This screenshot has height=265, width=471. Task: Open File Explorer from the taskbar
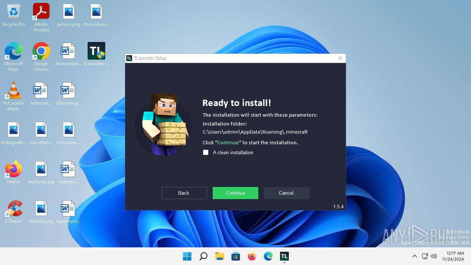220,256
